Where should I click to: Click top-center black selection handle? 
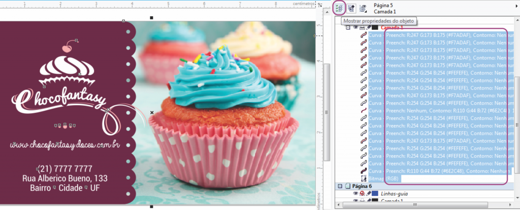[151, 18]
